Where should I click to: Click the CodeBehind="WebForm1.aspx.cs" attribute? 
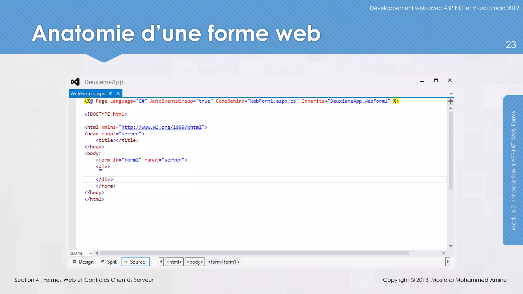click(x=257, y=101)
